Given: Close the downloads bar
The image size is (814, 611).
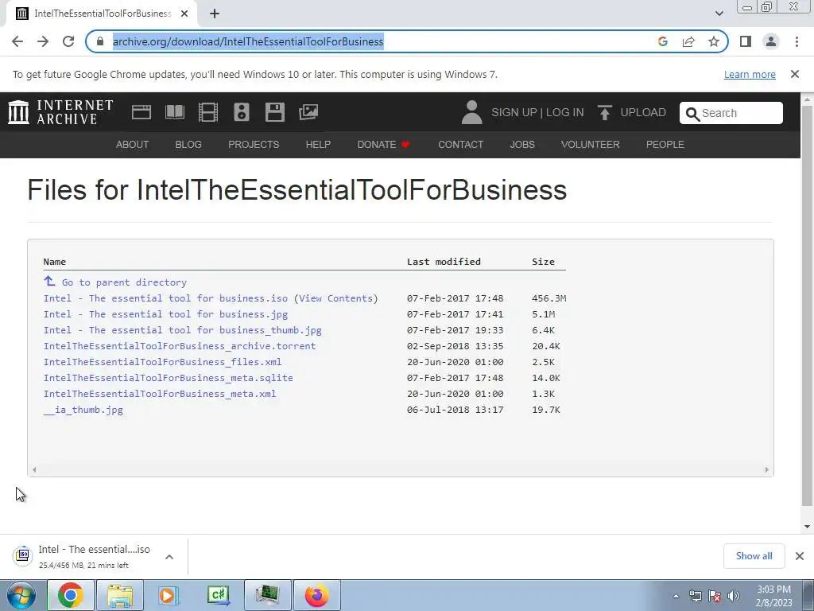Looking at the screenshot, I should [x=800, y=556].
